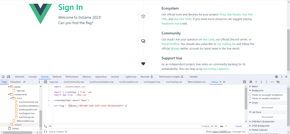This screenshot has height=134, width=290.
Task: Open index-33309f51.js source link
Action: (221, 132)
